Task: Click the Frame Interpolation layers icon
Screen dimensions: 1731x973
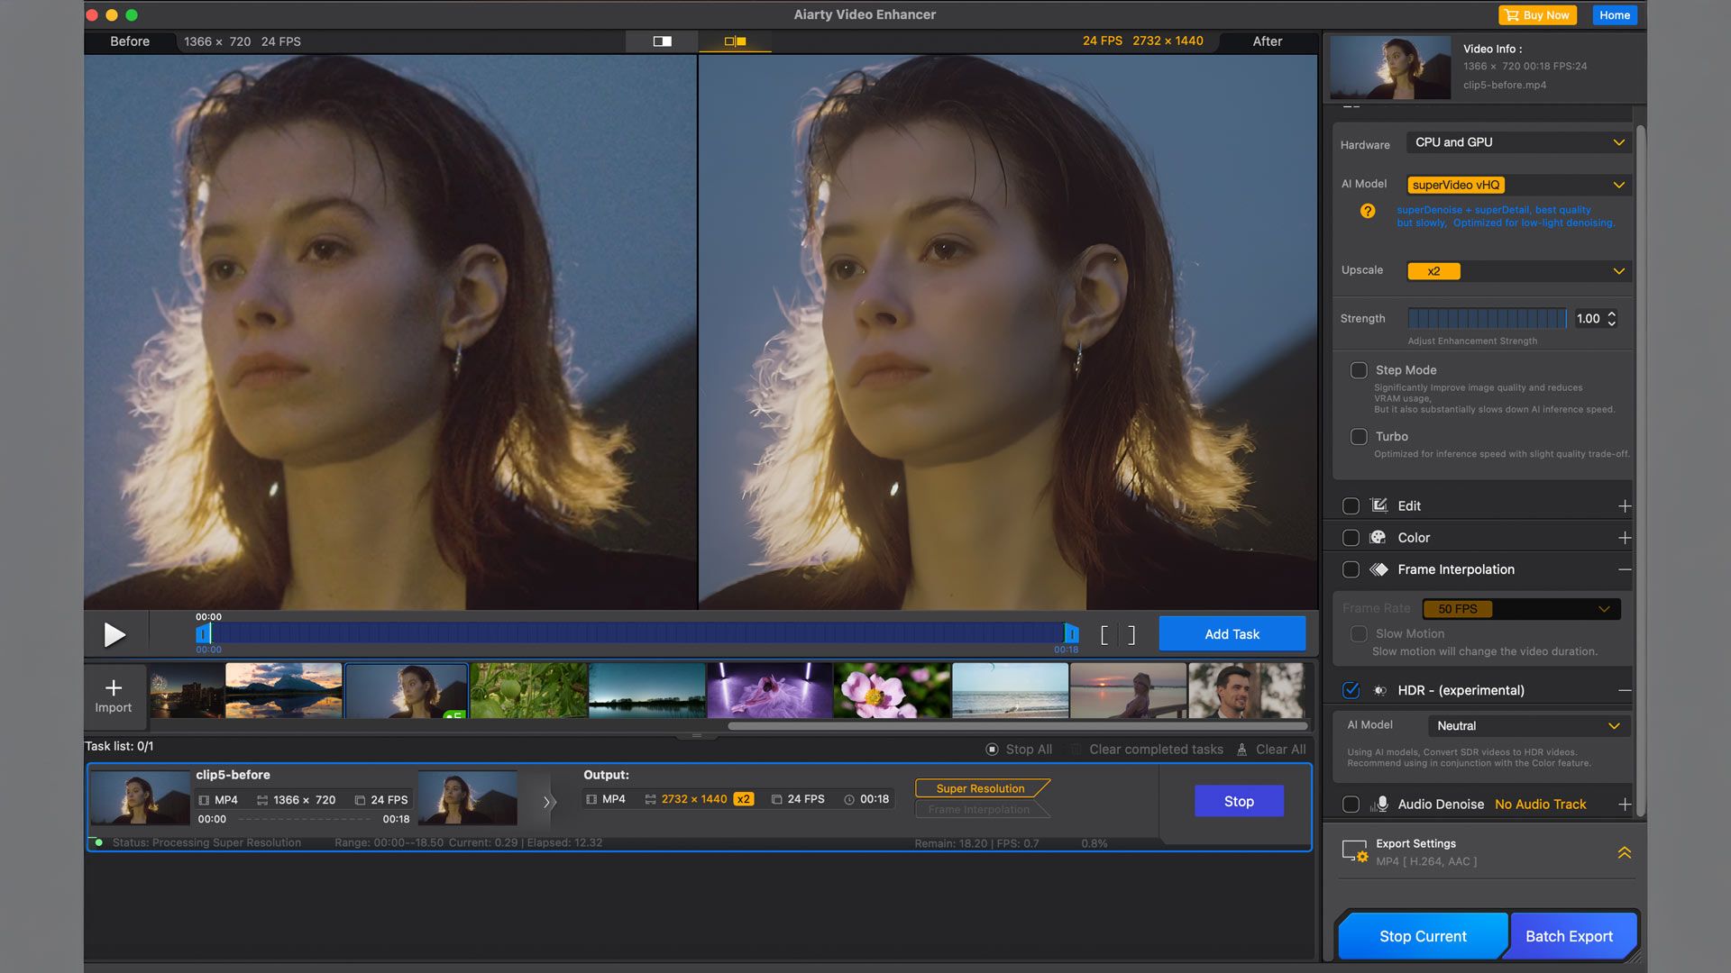Action: pos(1378,569)
